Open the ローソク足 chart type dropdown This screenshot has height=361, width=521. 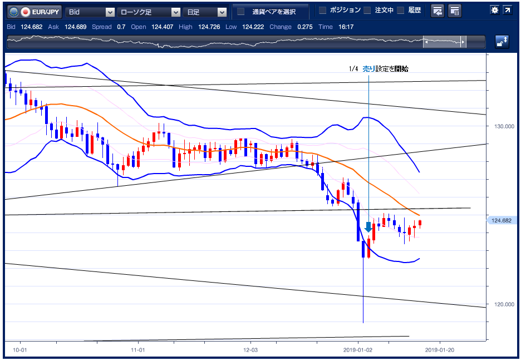tap(149, 12)
